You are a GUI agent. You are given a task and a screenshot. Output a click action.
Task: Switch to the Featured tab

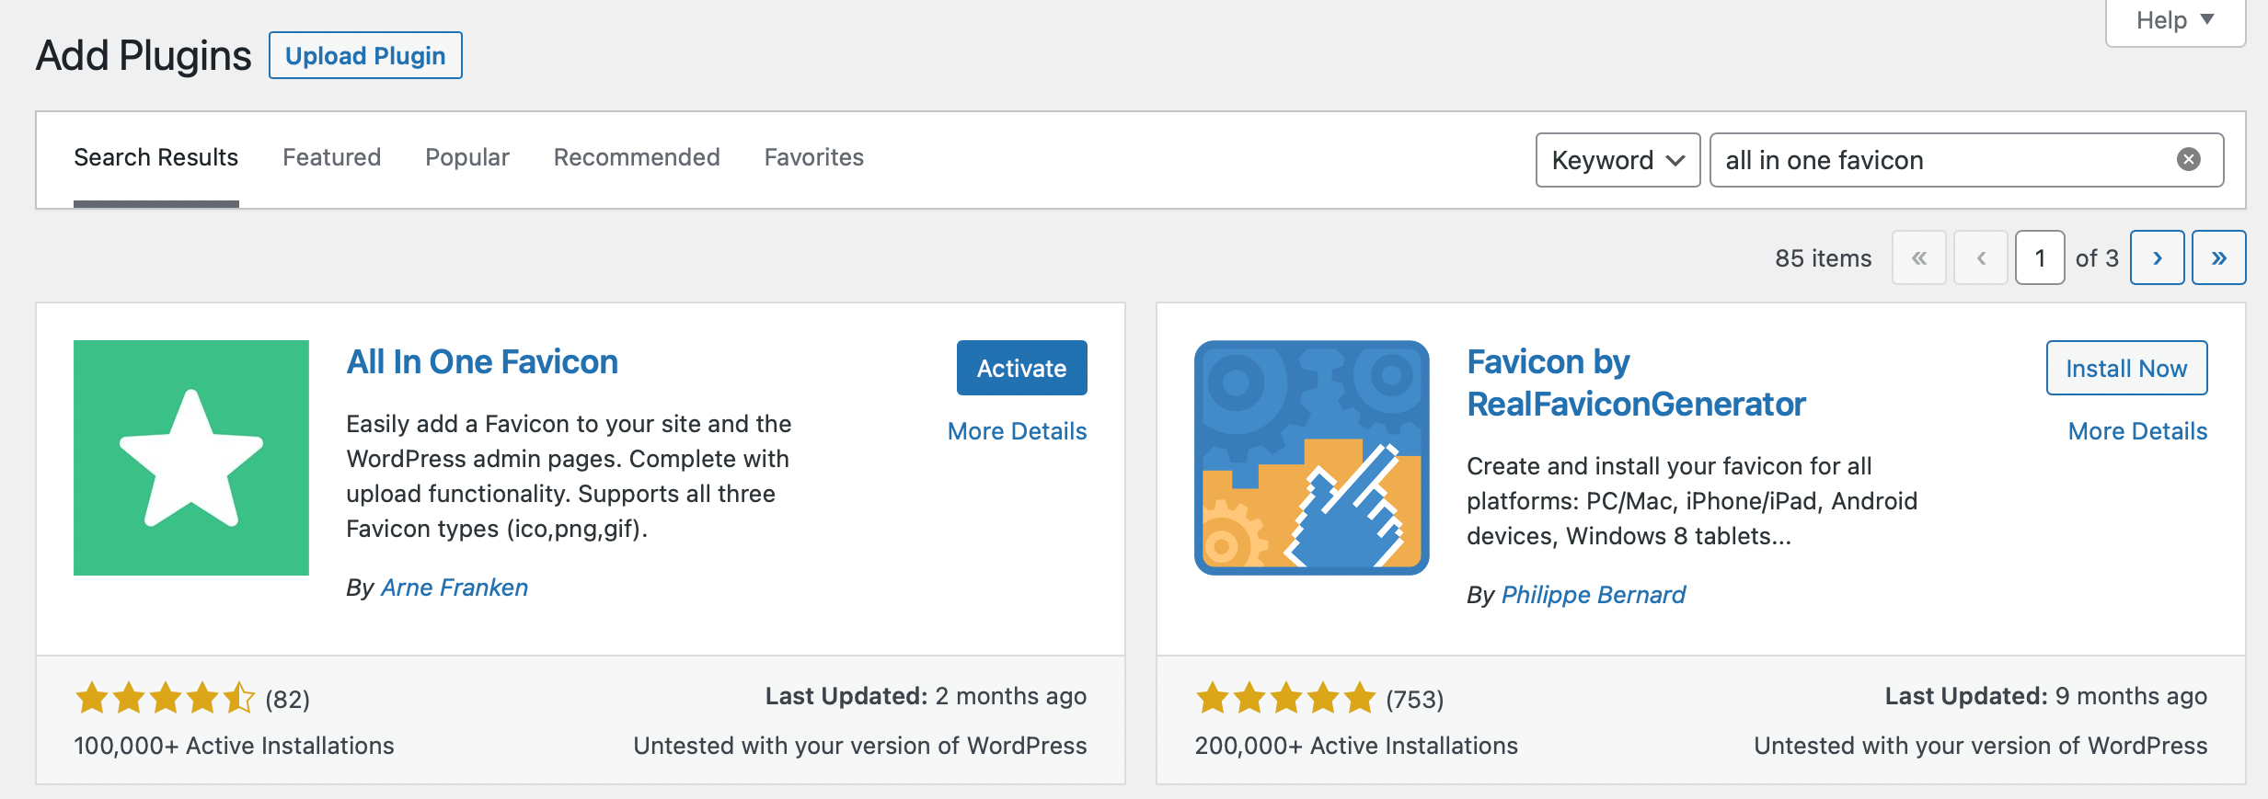(x=331, y=157)
